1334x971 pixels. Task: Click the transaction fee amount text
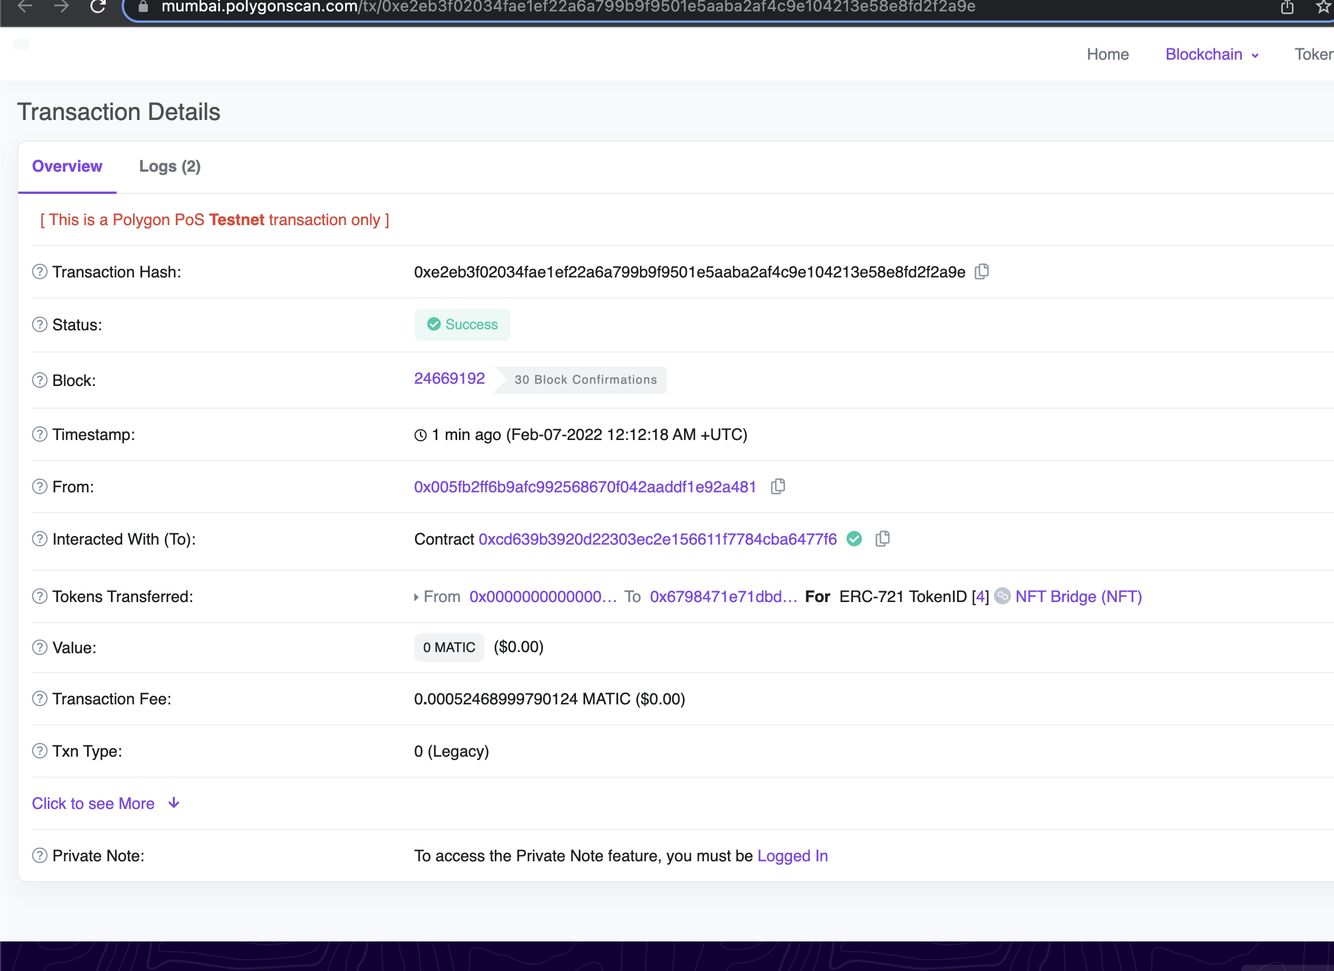click(x=549, y=699)
